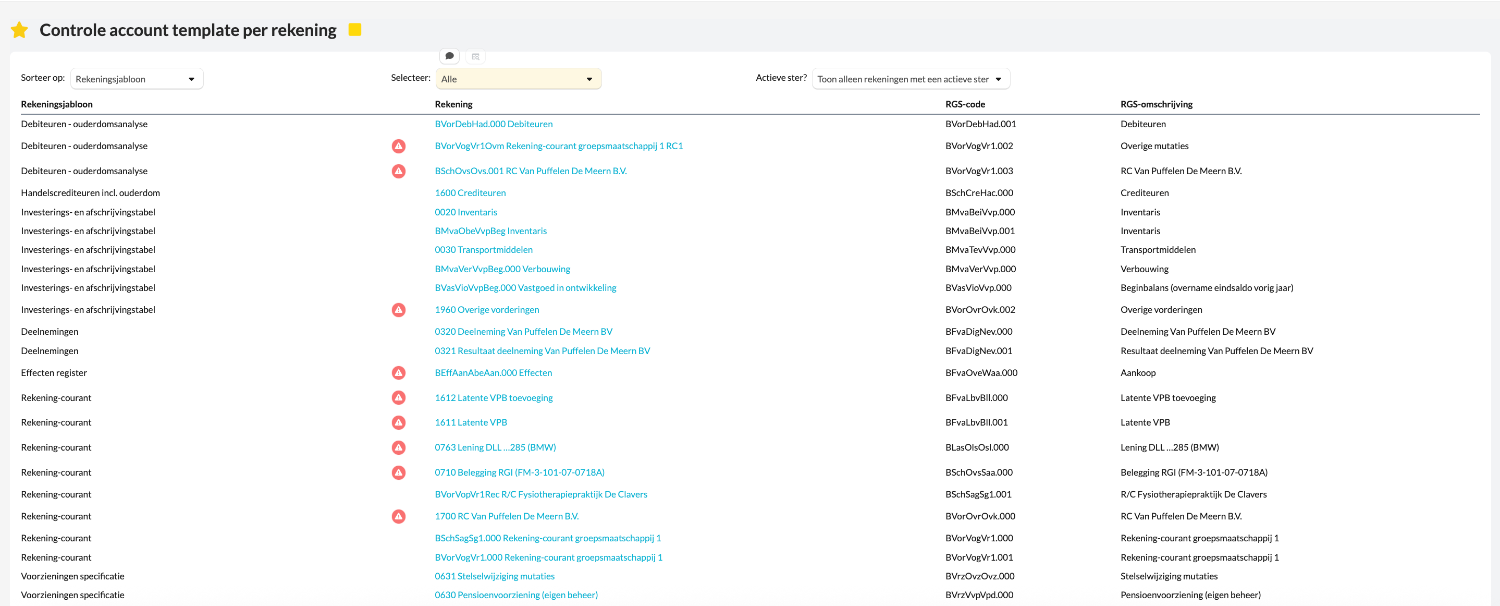Click warning icon next to 1960 Overige vorderingen
Screen dimensions: 1500x606
pyautogui.click(x=398, y=310)
